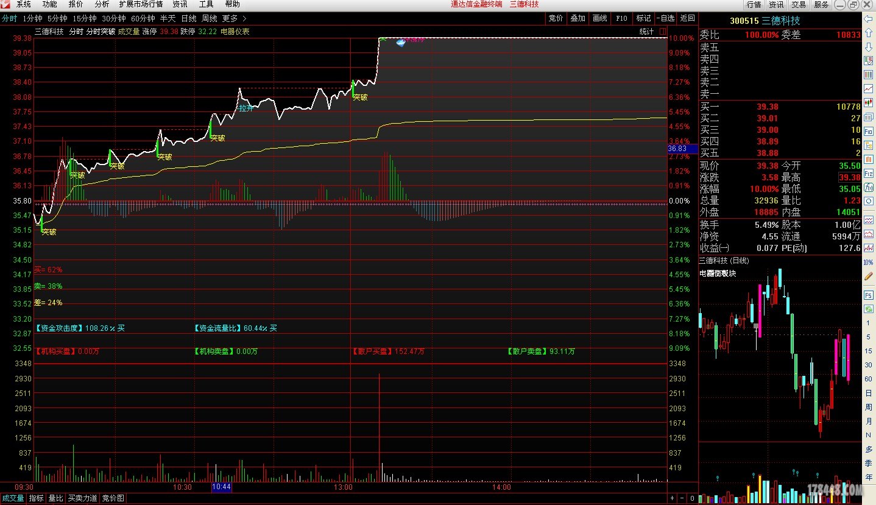The image size is (876, 505).
Task: Select the 周 weekly period in right sidebar
Action: click(x=869, y=407)
